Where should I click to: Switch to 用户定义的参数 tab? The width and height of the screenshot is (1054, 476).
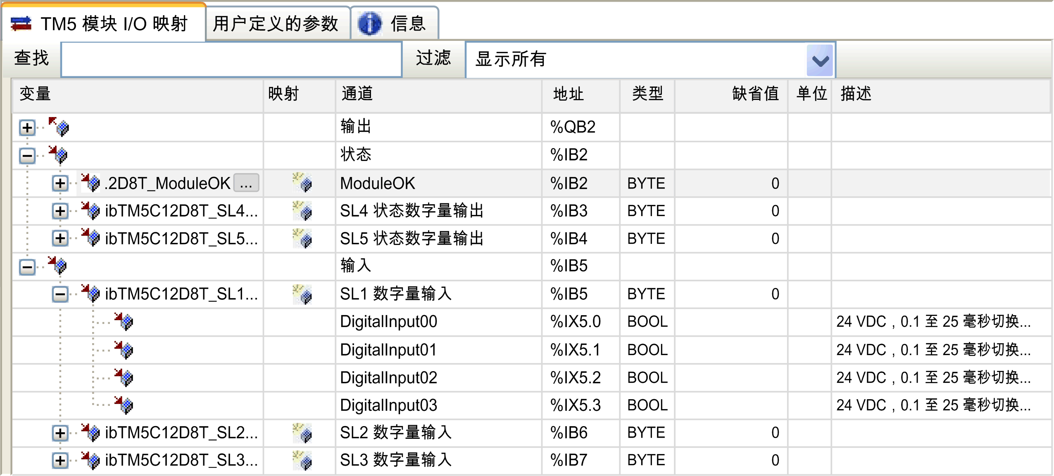point(276,24)
